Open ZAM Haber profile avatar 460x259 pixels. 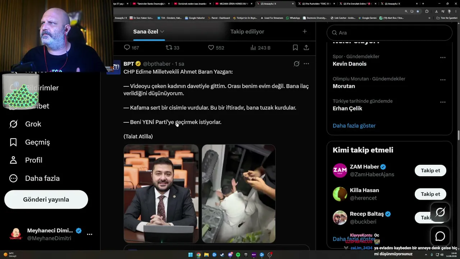click(x=340, y=171)
